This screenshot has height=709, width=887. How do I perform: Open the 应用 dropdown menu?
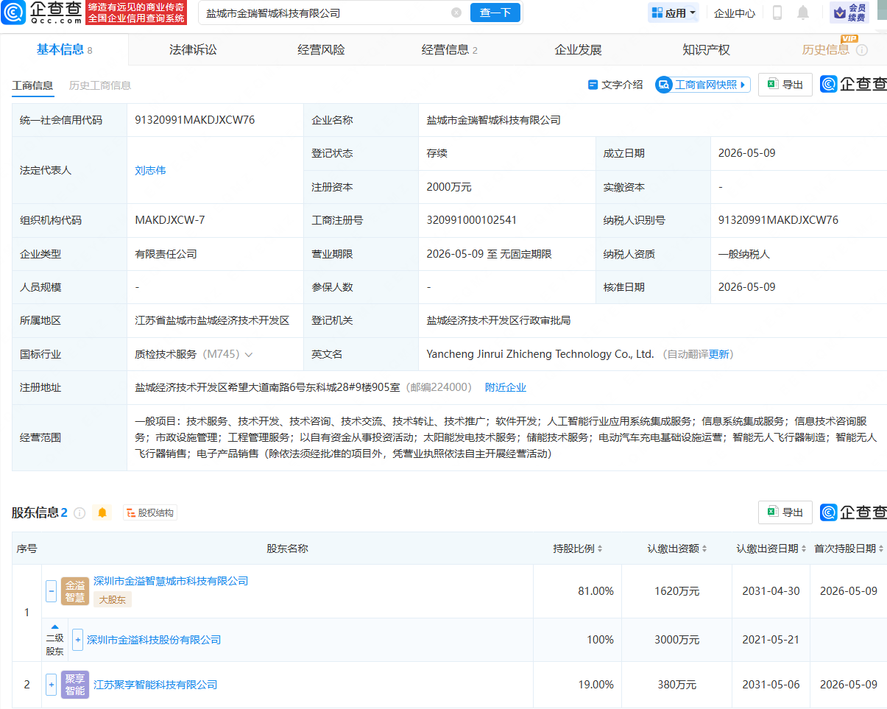point(674,13)
